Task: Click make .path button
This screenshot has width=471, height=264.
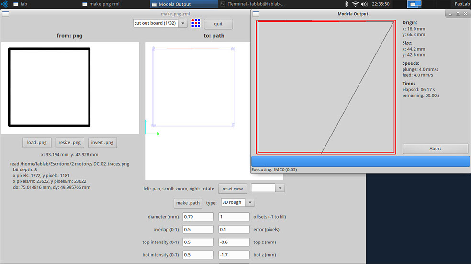Action: 188,203
